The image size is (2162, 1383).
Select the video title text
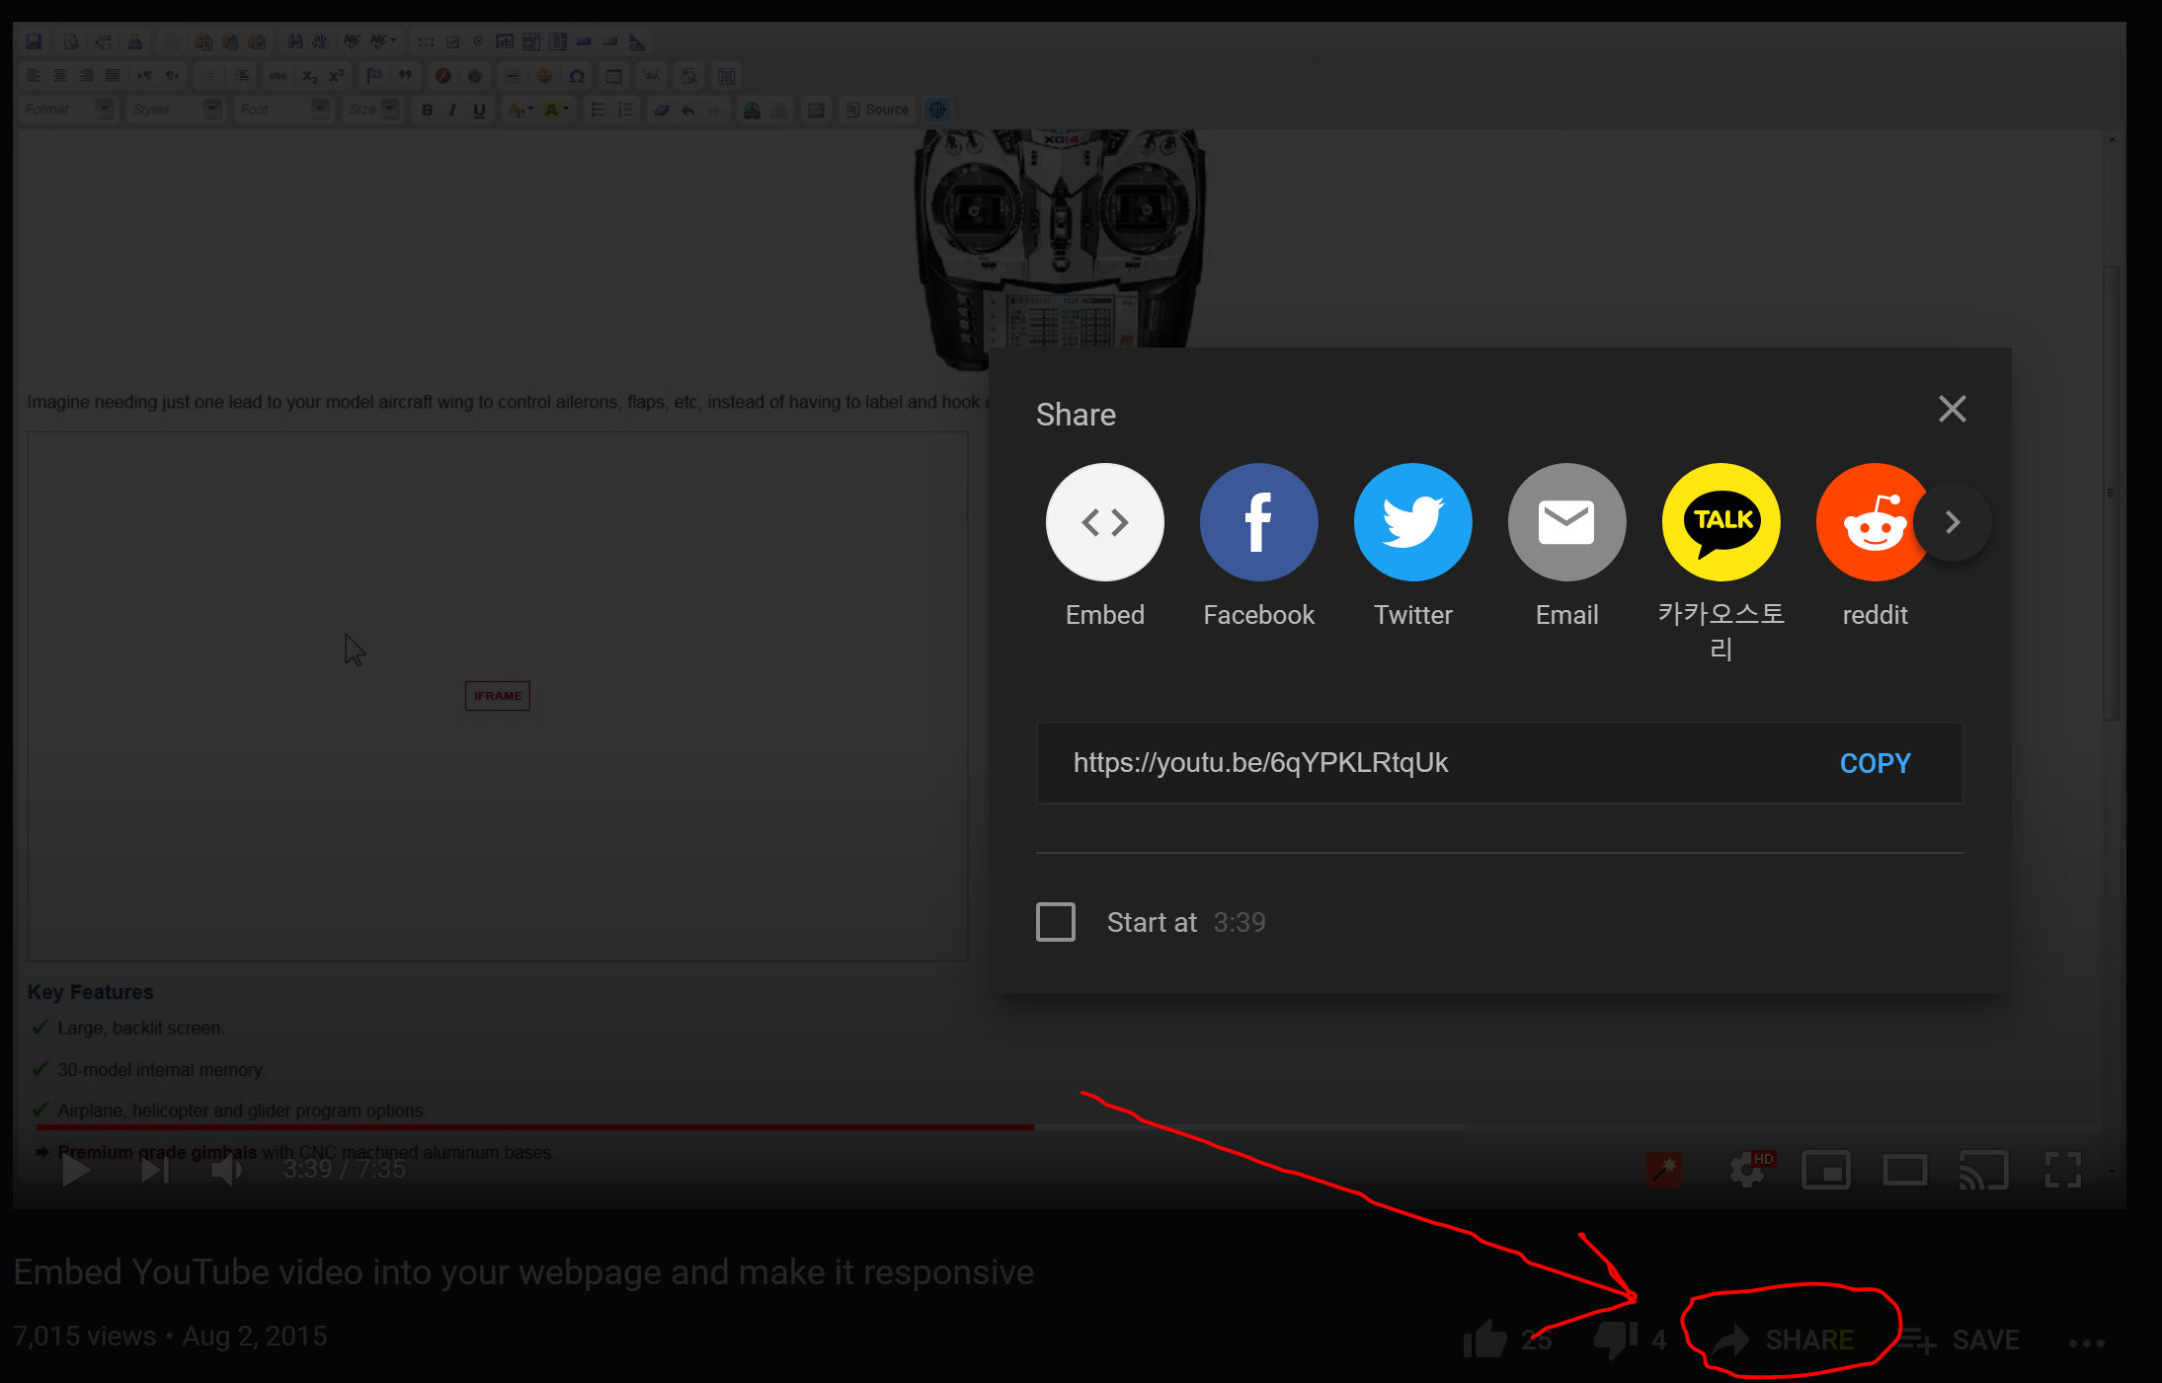tap(523, 1272)
